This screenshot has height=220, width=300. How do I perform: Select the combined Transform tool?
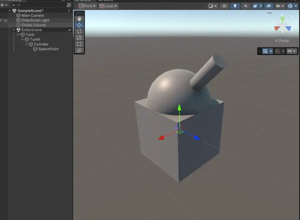79,50
